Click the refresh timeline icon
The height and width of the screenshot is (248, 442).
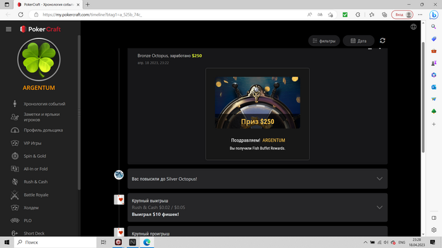tap(382, 41)
